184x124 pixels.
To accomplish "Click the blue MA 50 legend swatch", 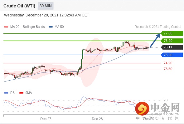I will click(x=51, y=27).
